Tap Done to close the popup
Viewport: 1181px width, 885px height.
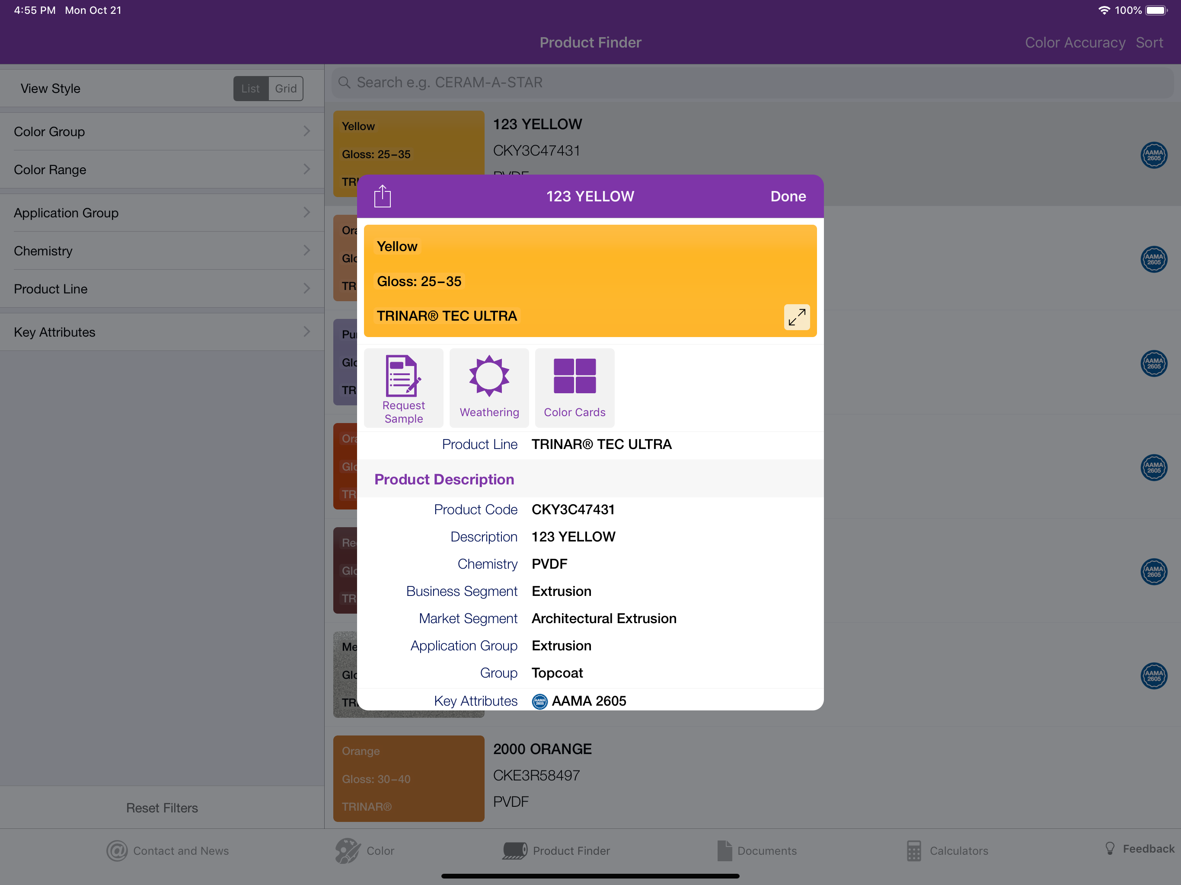pyautogui.click(x=788, y=197)
